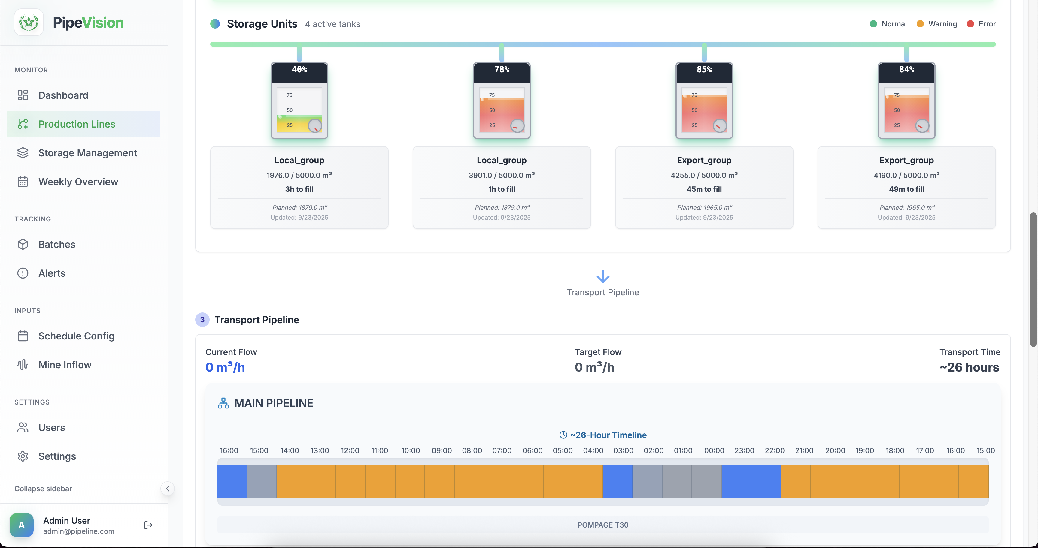Go to the Users page
This screenshot has height=548, width=1038.
[52, 427]
